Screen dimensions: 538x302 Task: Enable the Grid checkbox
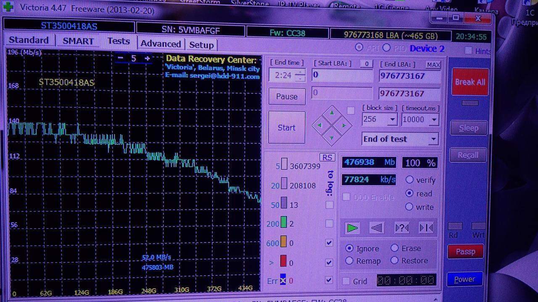coord(346,281)
